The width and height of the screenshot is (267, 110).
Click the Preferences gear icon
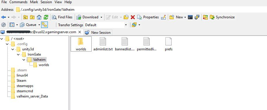click(x=4, y=25)
